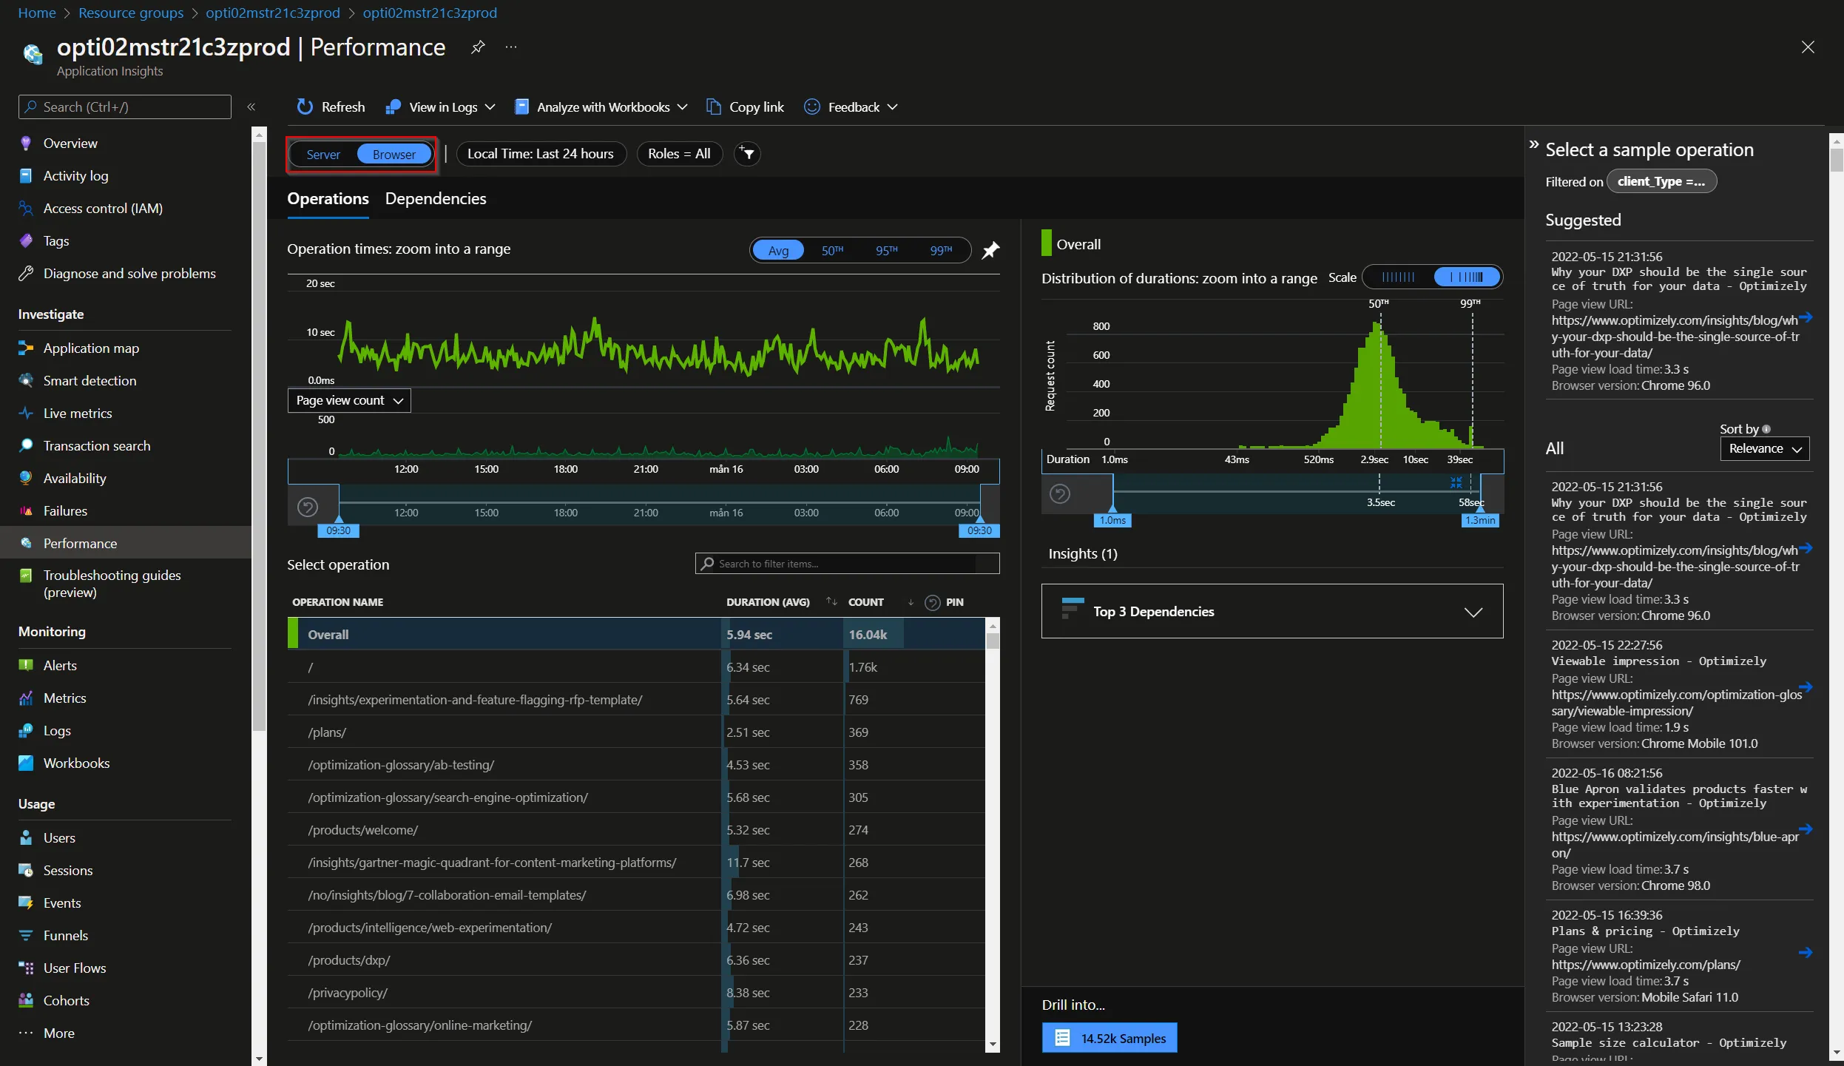Image resolution: width=1844 pixels, height=1066 pixels.
Task: Collapse the sample operation panel with double chevron
Action: point(1534,144)
